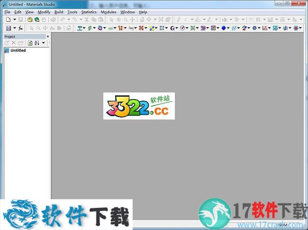
Task: Click the circular target module icon
Action: 182,28
